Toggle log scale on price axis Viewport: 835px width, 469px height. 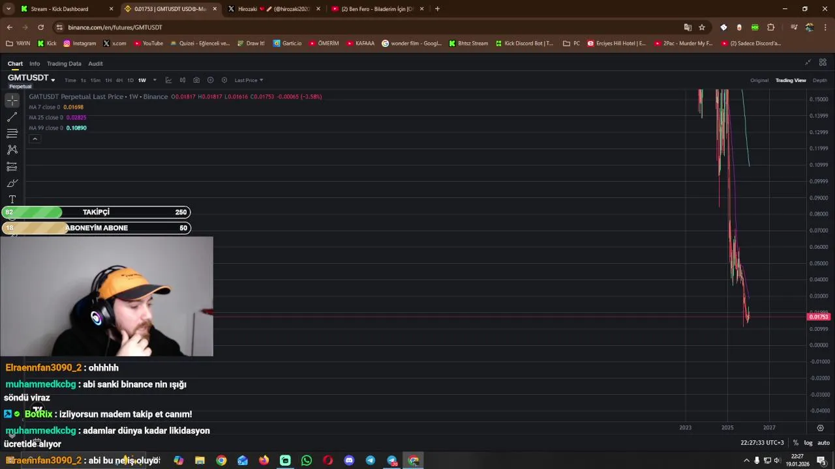808,443
